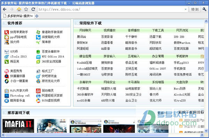Click the 格式工厂 icon
This screenshot has height=138, width=209.
pyautogui.click(x=38, y=71)
